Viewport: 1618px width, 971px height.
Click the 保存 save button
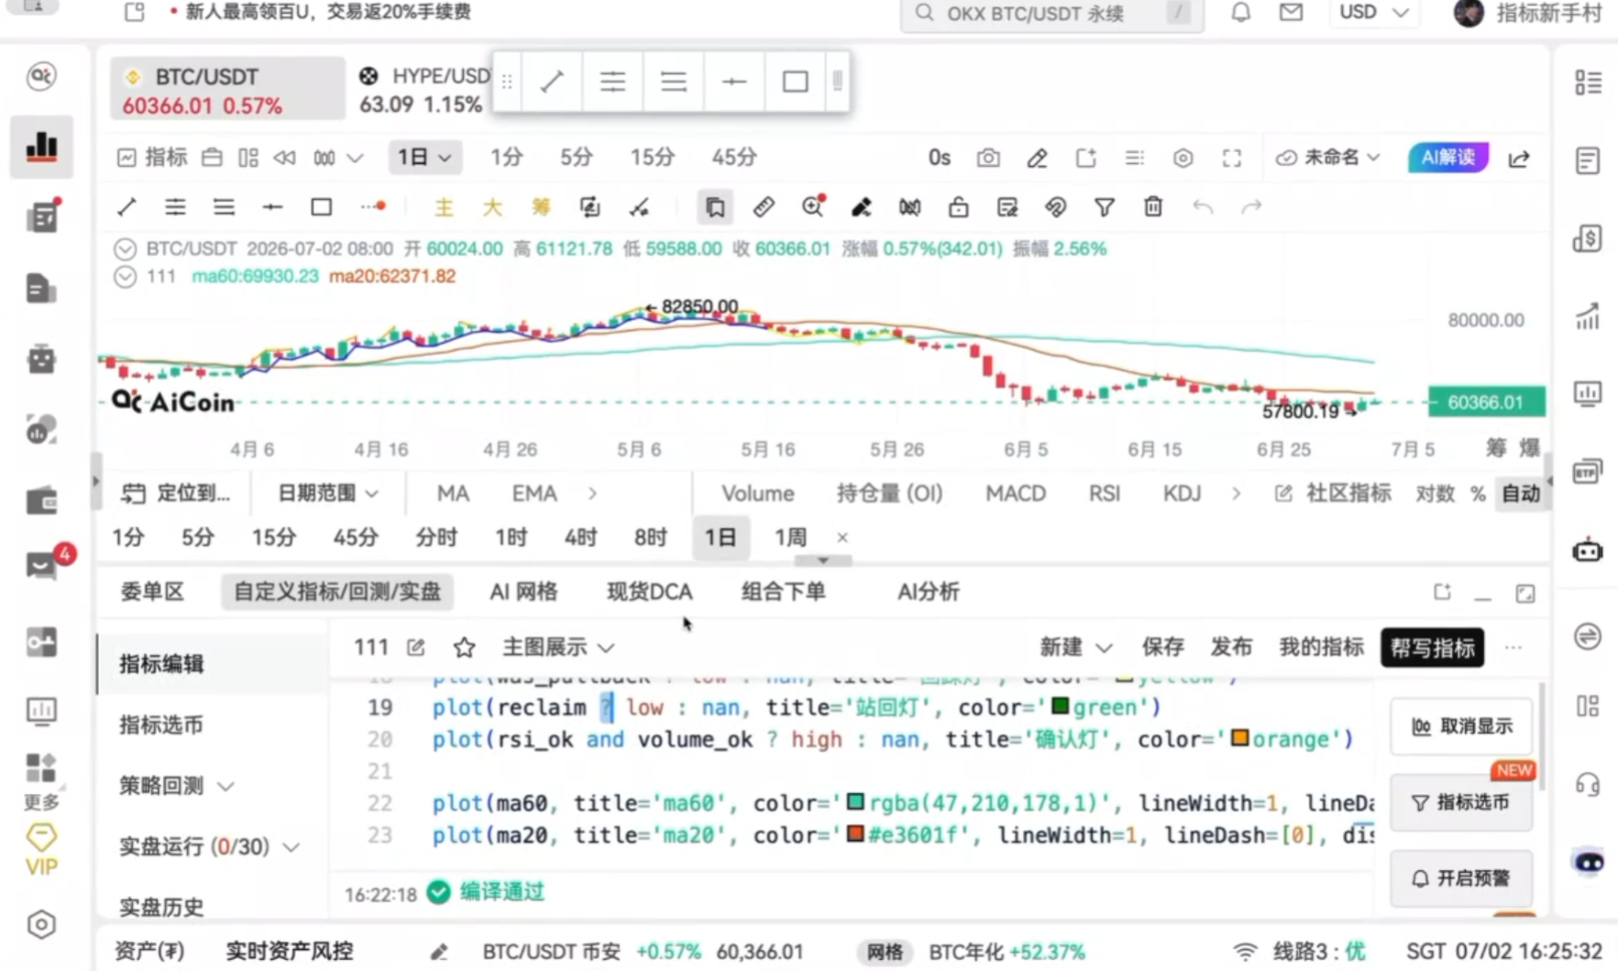click(1162, 647)
